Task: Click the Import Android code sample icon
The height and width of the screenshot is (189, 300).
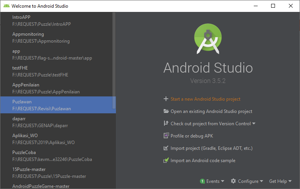Action: (166, 160)
